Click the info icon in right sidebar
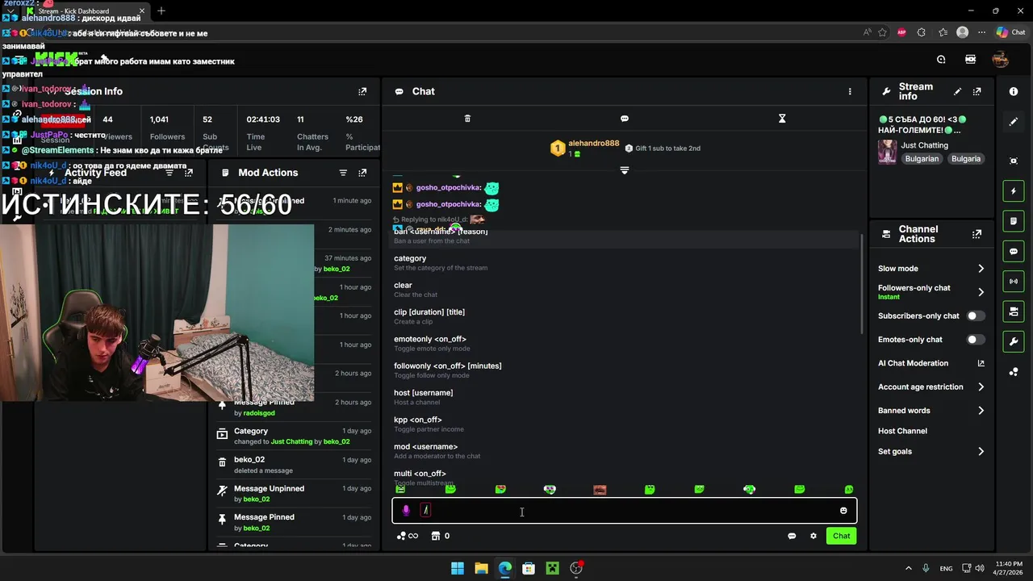The image size is (1033, 581). coord(1014,92)
